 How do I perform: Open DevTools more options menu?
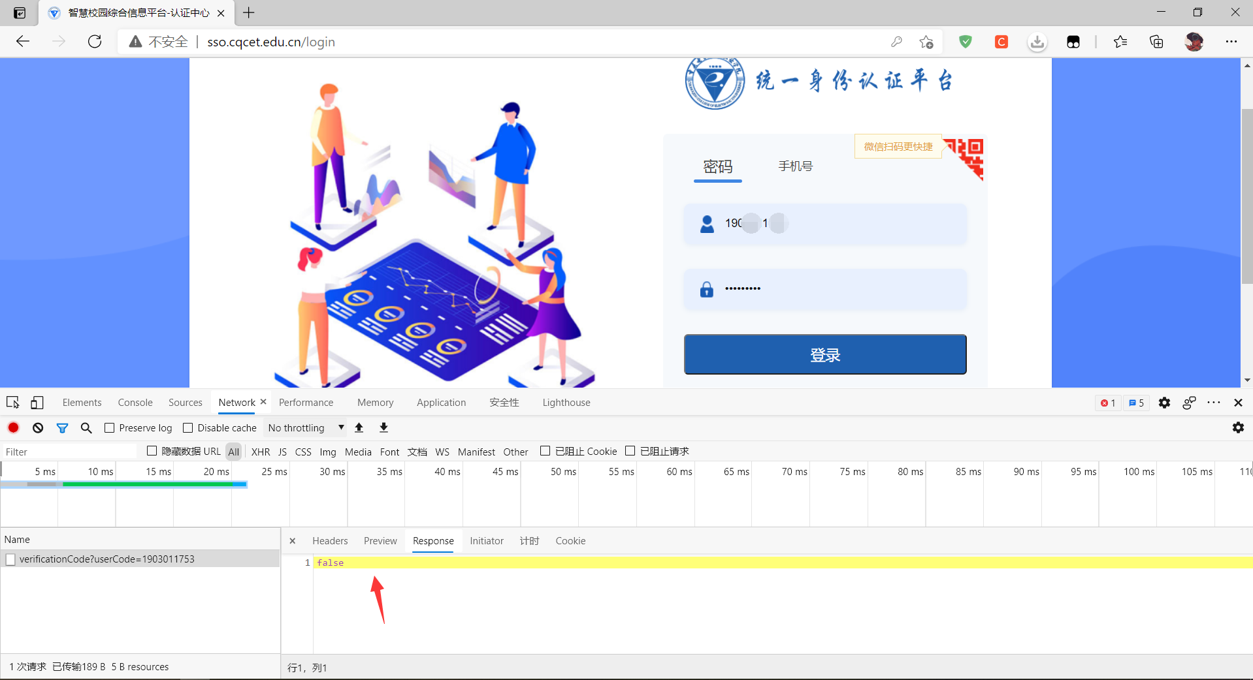1214,403
